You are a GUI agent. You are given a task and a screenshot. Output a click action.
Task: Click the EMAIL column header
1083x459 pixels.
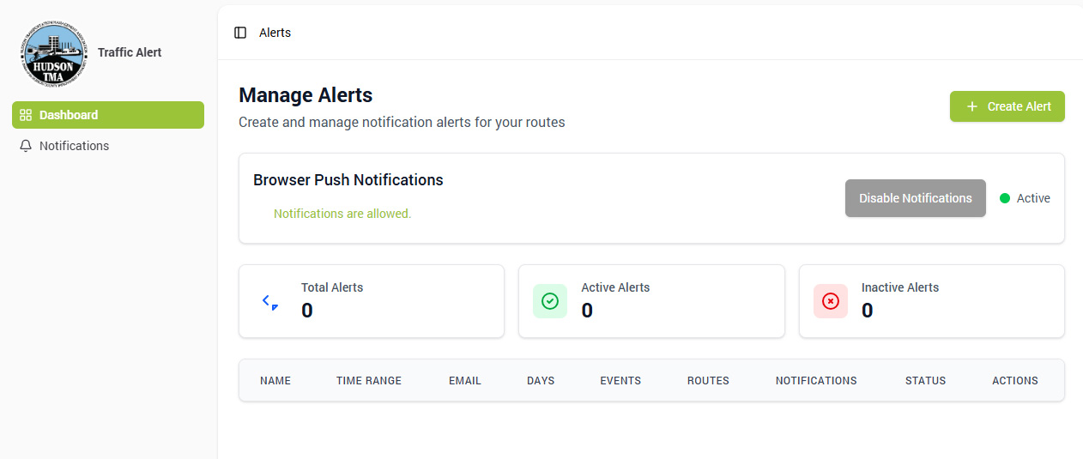click(x=465, y=381)
